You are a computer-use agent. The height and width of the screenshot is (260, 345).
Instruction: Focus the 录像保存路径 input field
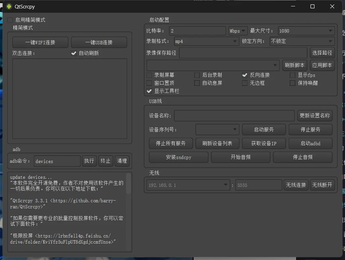pyautogui.click(x=243, y=53)
